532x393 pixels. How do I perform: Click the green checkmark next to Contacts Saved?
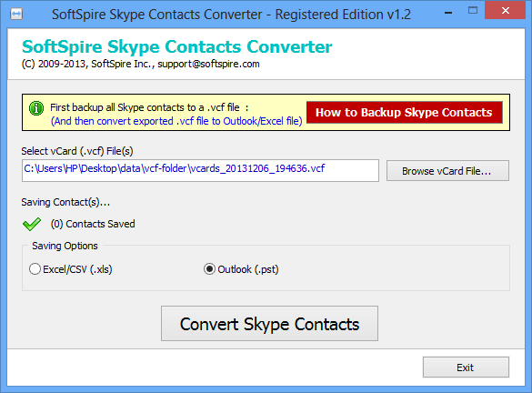(x=32, y=224)
